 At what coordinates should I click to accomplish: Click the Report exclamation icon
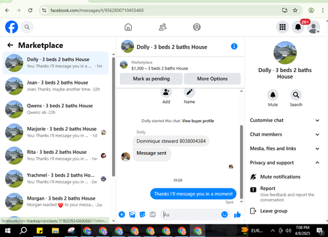(x=253, y=189)
